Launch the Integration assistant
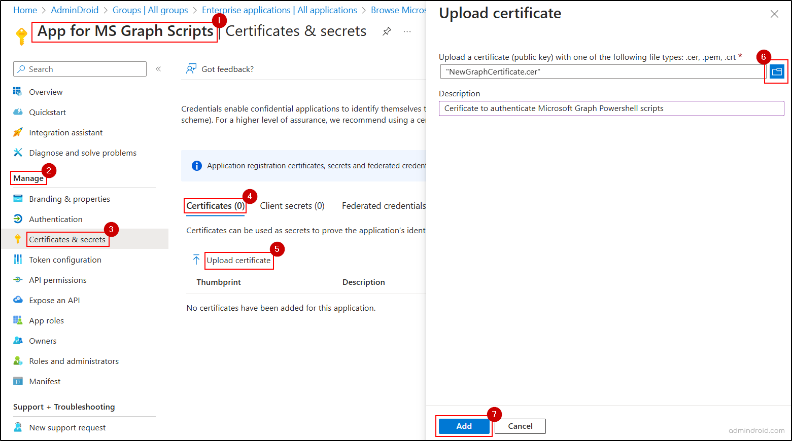Screen dimensions: 792x441 tap(64, 132)
